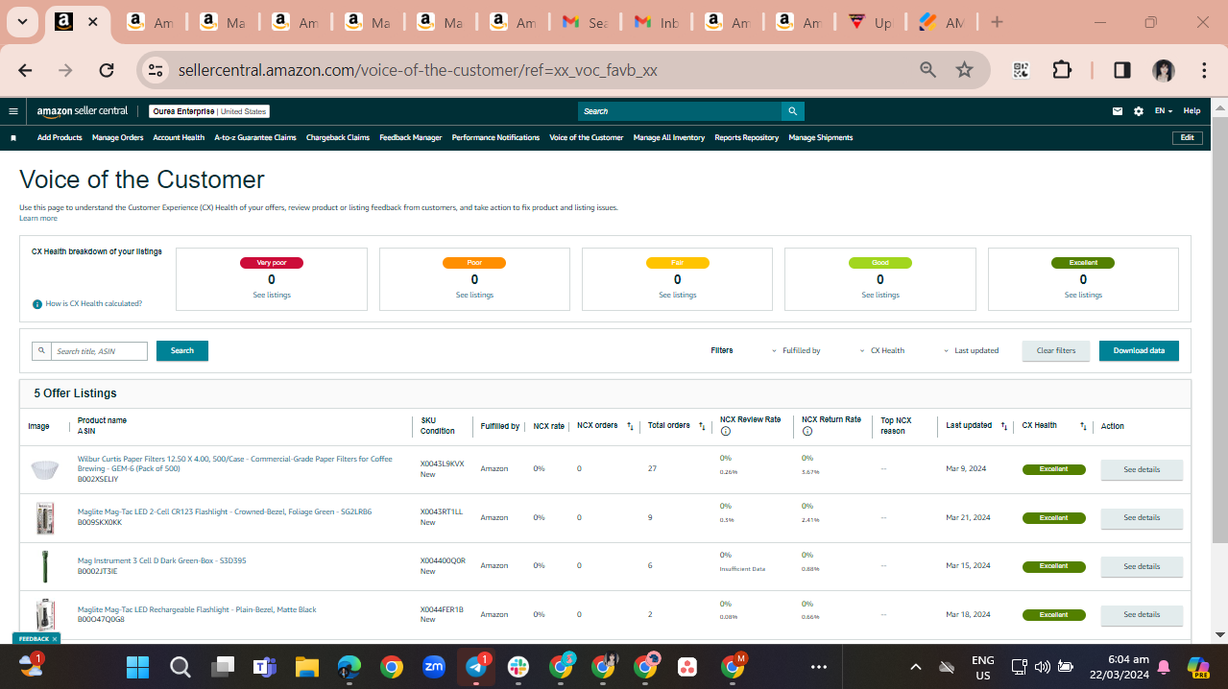This screenshot has width=1228, height=689.
Task: Open How is CX Health calculated link
Action: 93,304
